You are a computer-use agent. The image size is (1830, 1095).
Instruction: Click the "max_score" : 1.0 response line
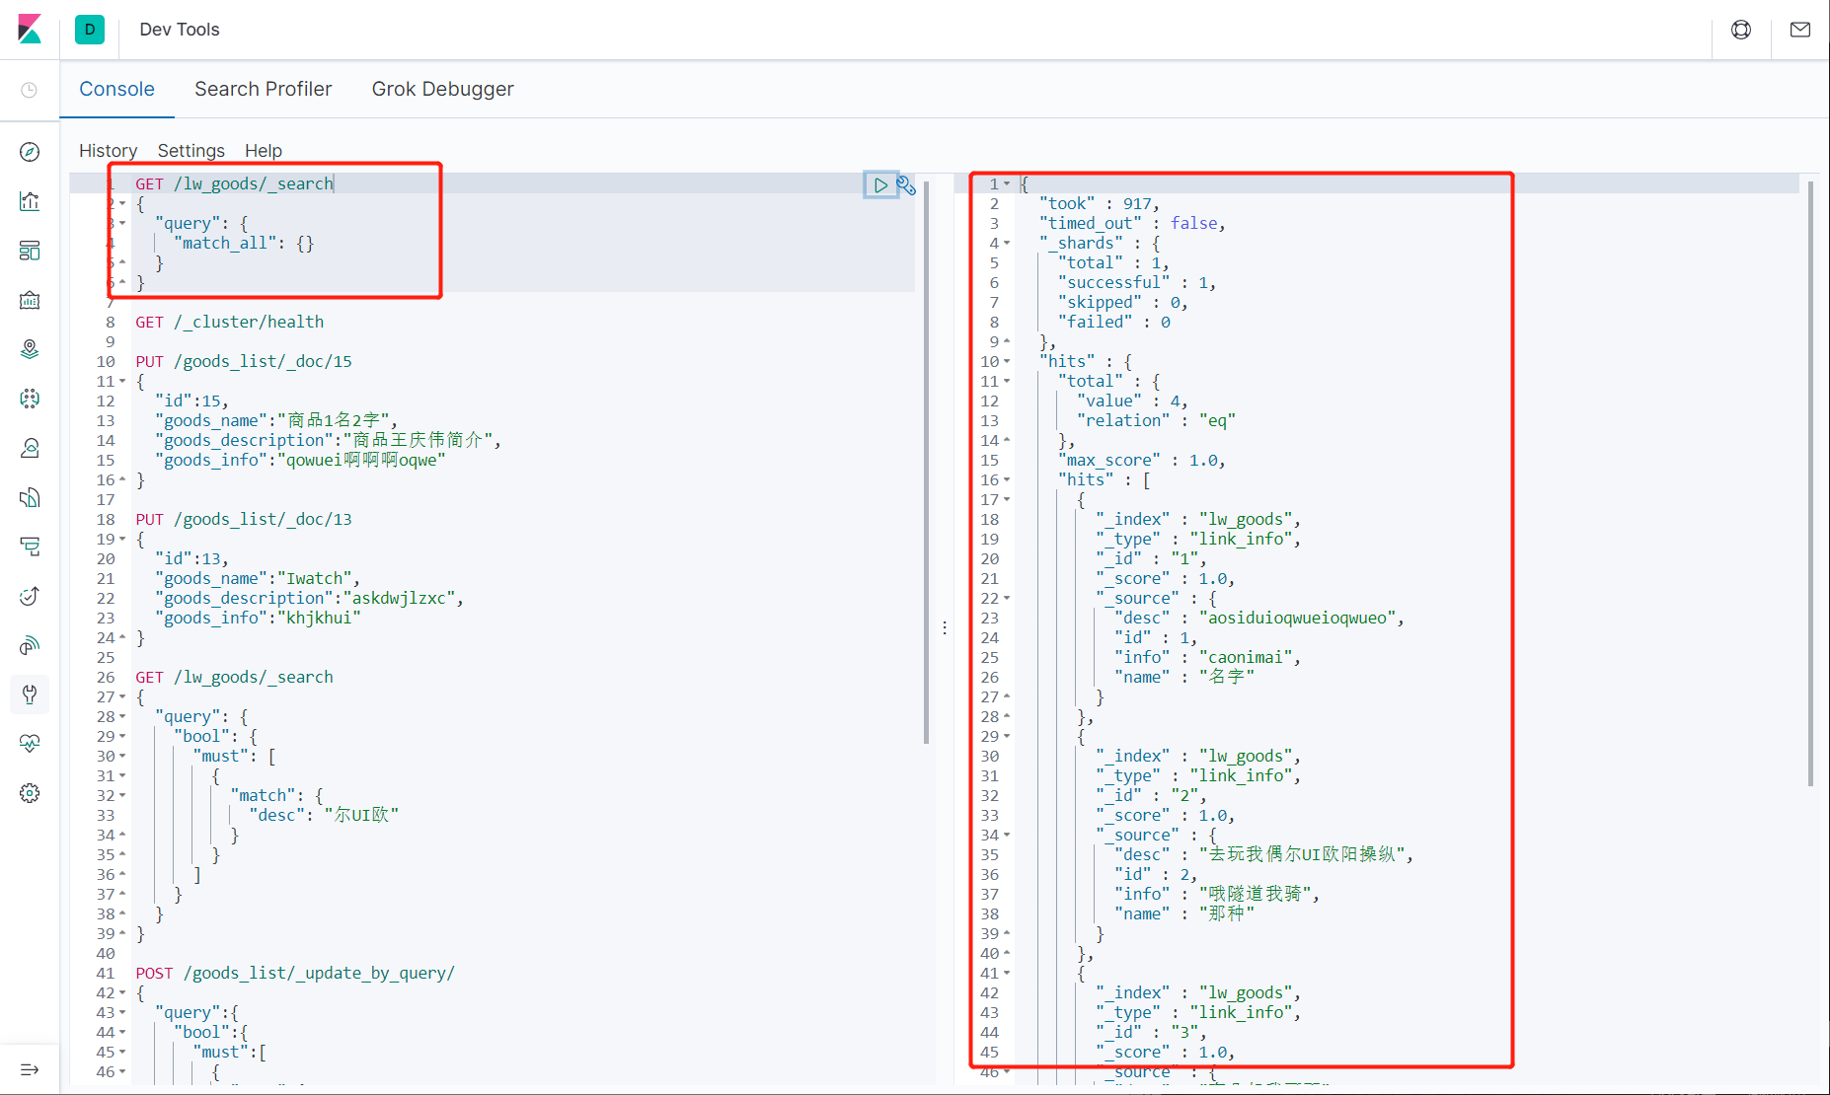[1142, 460]
